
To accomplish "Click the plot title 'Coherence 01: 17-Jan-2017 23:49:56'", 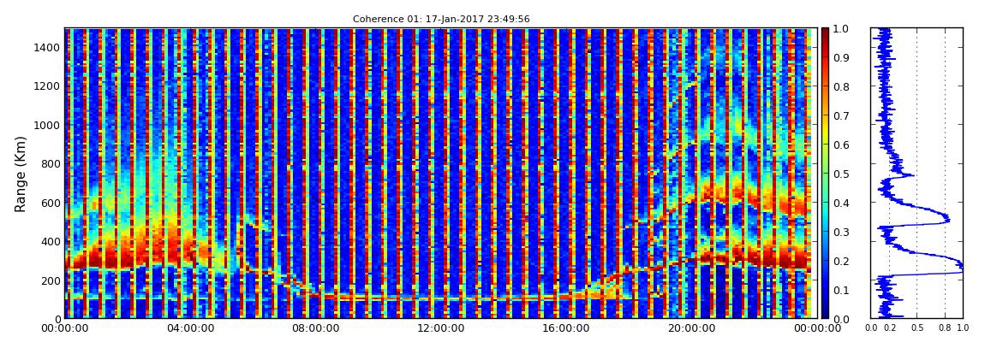I will pos(441,20).
